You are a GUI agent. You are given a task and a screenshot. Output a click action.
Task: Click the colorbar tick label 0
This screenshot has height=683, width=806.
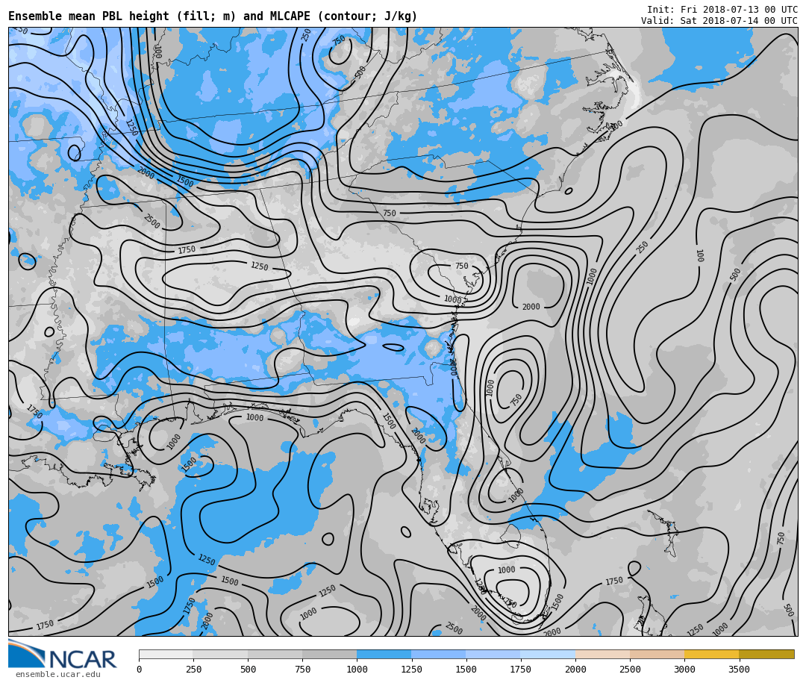[139, 670]
